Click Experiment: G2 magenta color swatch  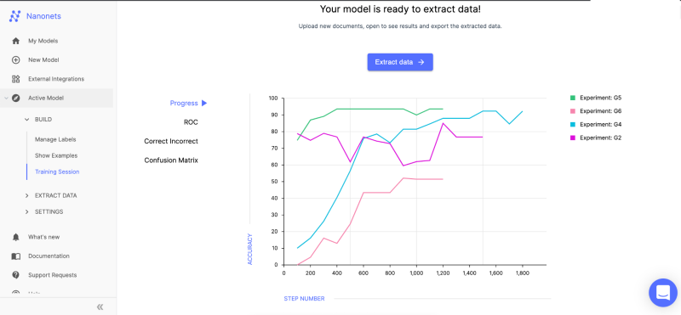tap(572, 138)
